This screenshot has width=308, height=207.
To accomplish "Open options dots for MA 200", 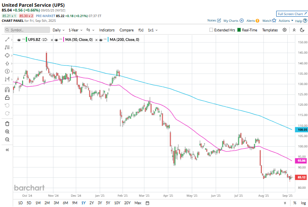I will (x=105, y=39).
